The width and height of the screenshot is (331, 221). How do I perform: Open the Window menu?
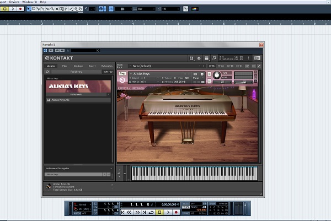pyautogui.click(x=29, y=2)
